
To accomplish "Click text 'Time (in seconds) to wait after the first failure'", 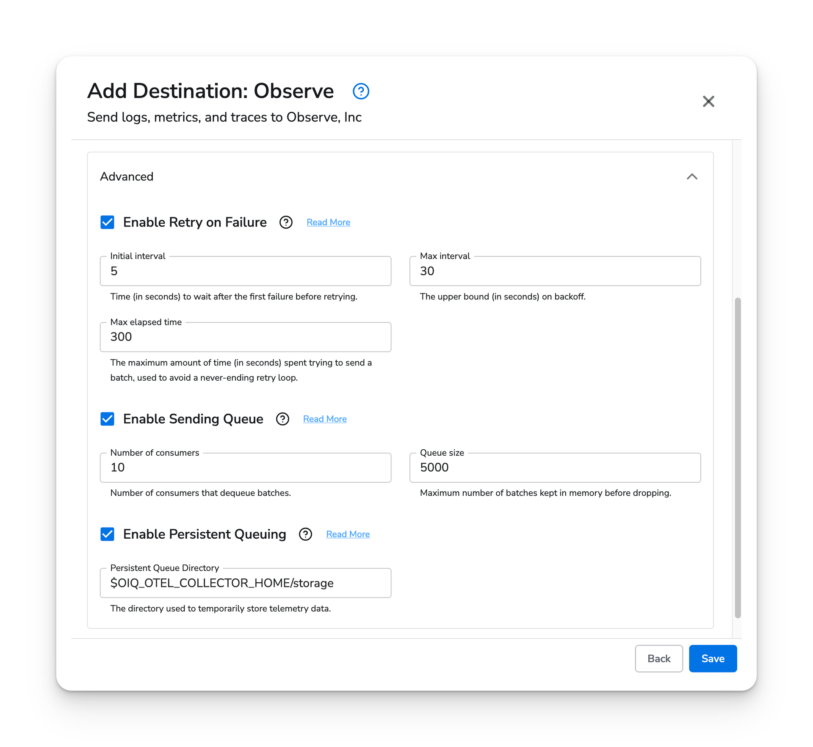I will (x=202, y=296).
